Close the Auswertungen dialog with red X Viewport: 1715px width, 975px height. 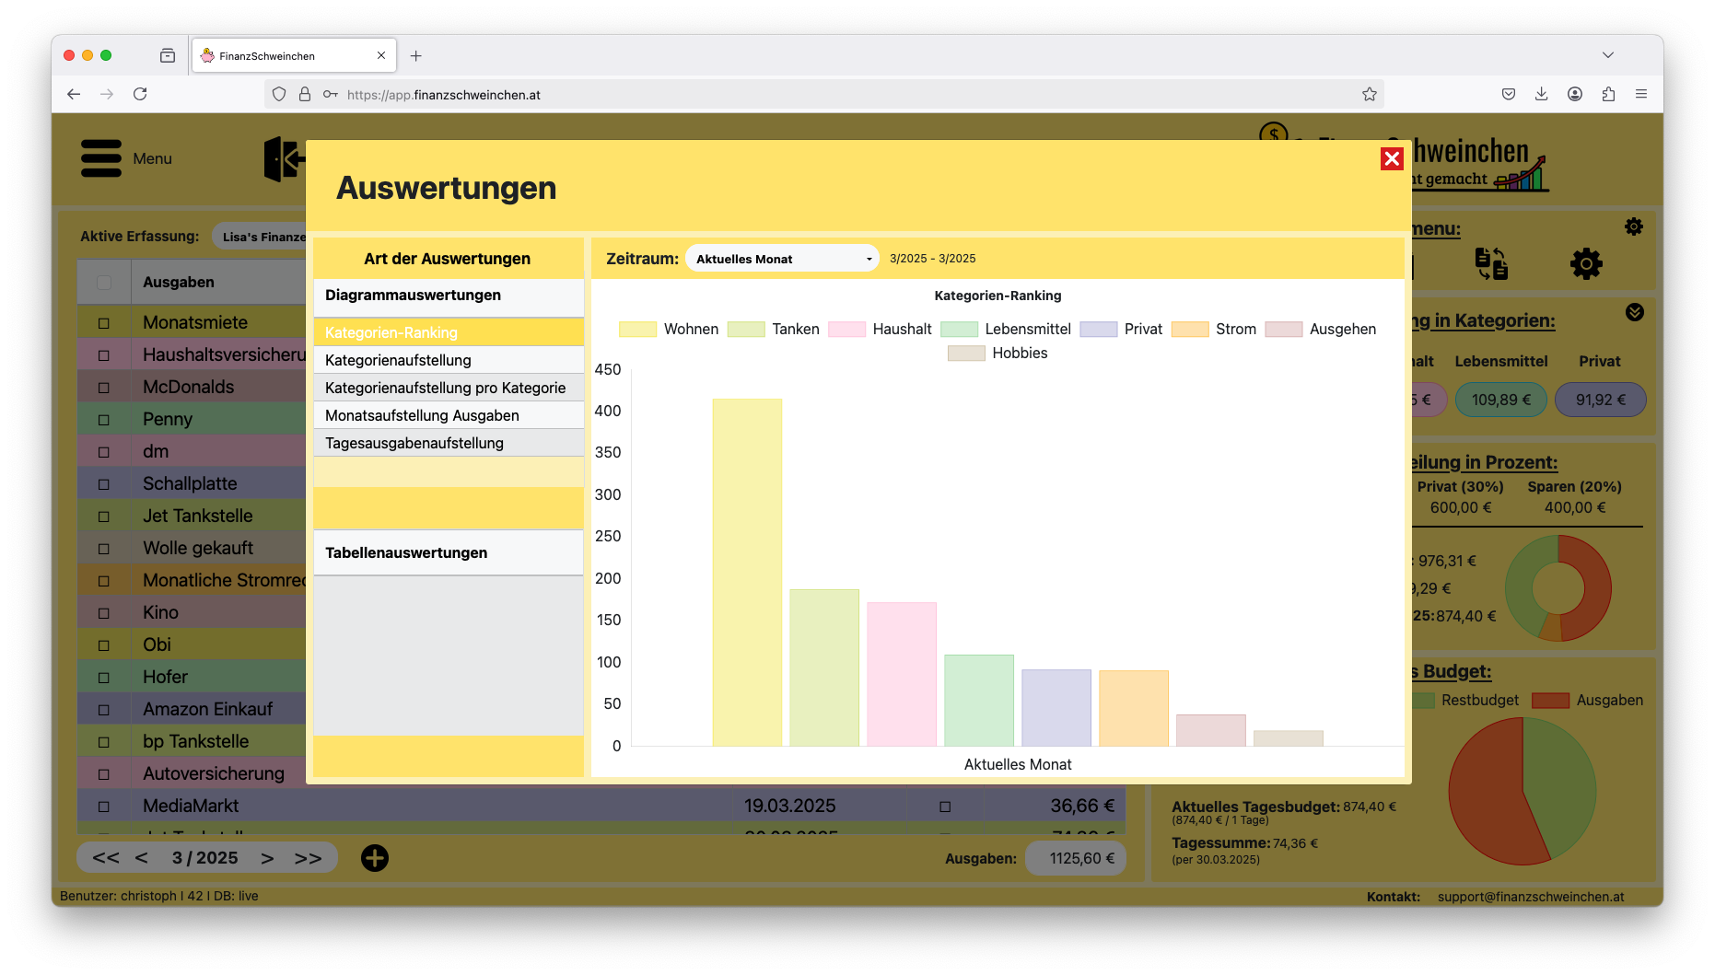point(1392,159)
